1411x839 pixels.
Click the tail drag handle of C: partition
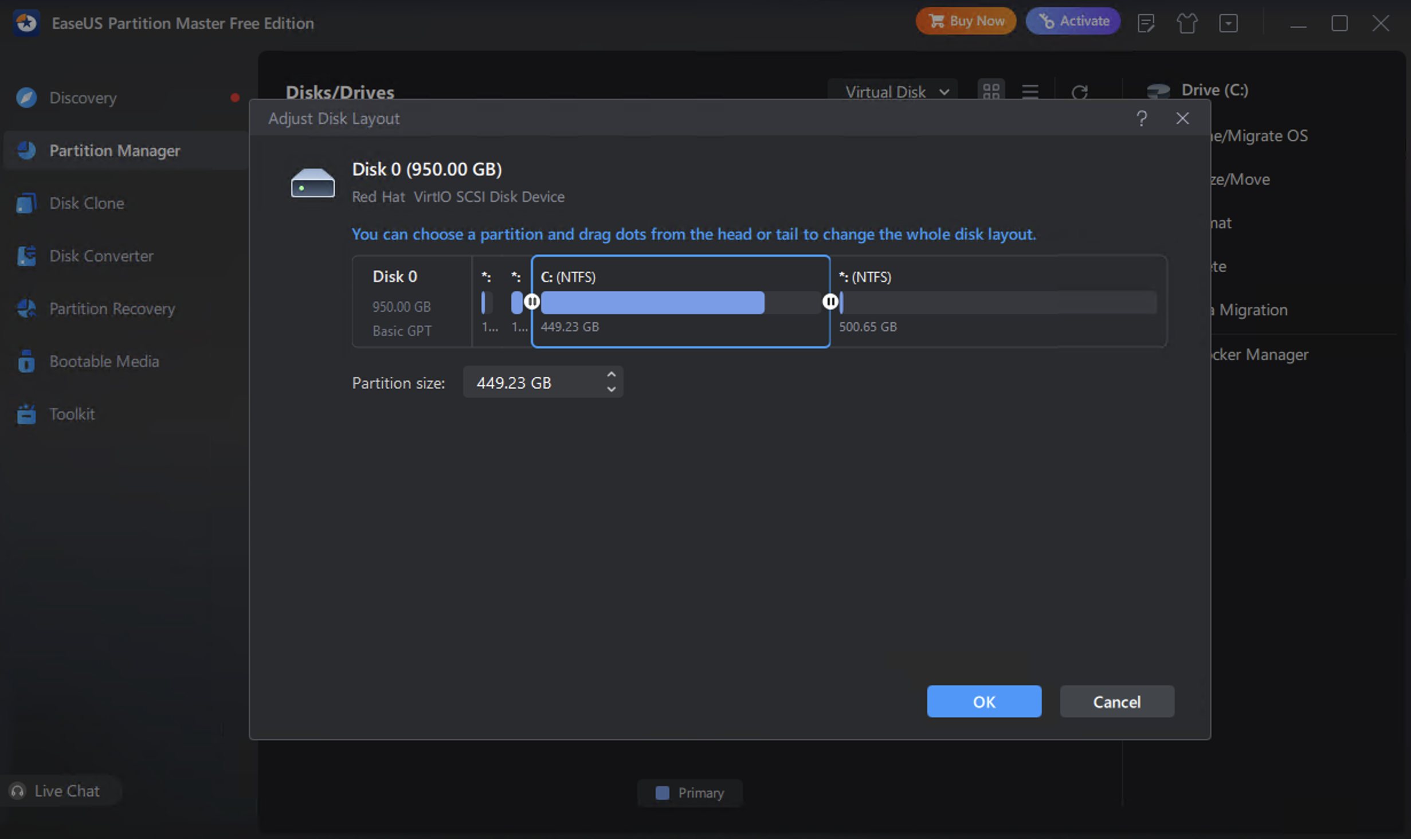(830, 301)
